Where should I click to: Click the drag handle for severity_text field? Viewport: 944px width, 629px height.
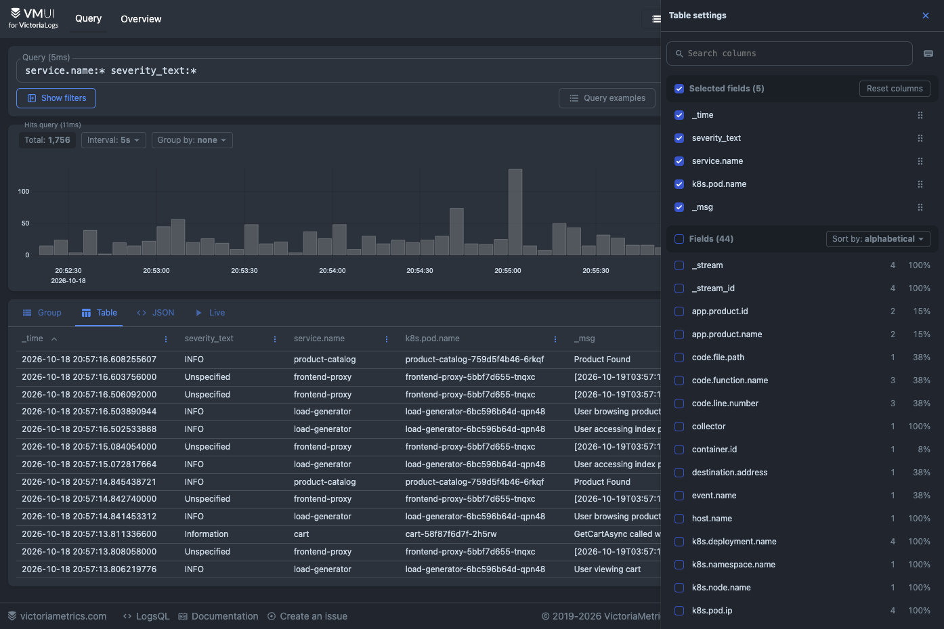click(920, 138)
